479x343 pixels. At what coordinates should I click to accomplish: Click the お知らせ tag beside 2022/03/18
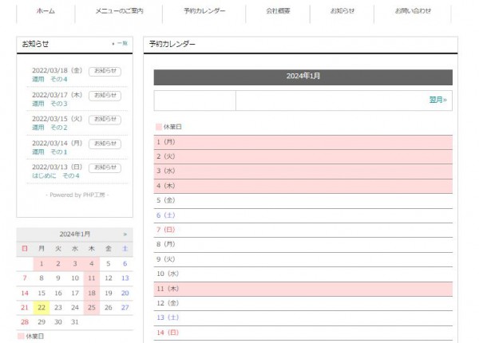coord(105,71)
